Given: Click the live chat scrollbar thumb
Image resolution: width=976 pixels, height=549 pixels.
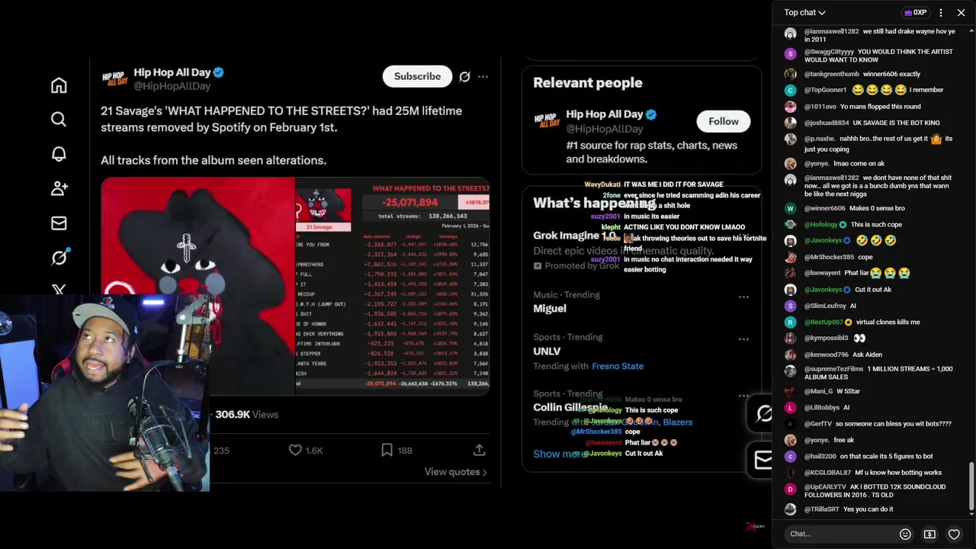Looking at the screenshot, I should pyautogui.click(x=971, y=490).
